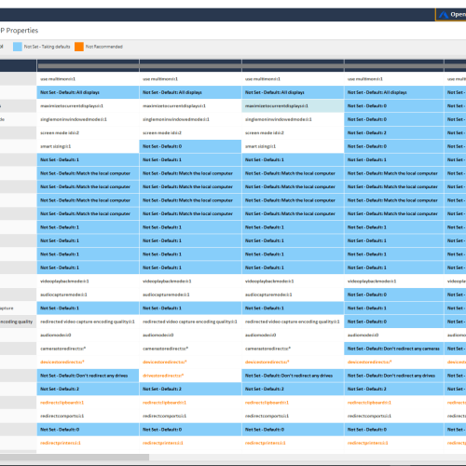Select redirectcomports:i:1 cell in fourth column
This screenshot has width=466, height=466.
click(x=394, y=416)
